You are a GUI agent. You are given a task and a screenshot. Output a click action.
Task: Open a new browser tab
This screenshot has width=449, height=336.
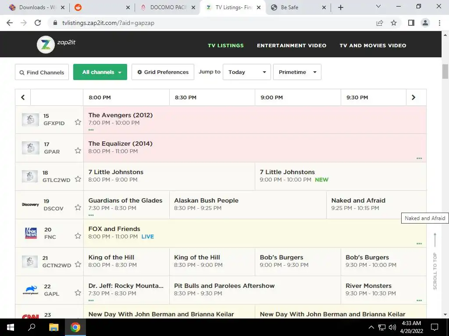pyautogui.click(x=340, y=7)
